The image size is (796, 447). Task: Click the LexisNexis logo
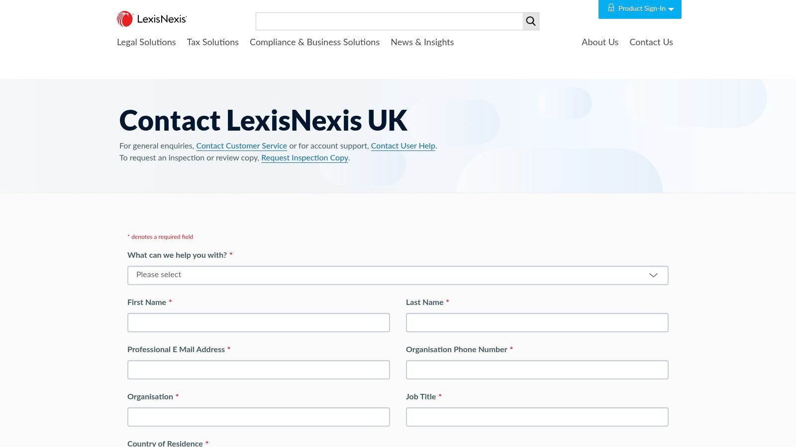152,18
